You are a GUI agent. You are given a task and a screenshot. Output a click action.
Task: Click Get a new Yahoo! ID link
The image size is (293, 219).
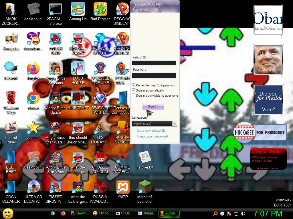[x=153, y=131]
